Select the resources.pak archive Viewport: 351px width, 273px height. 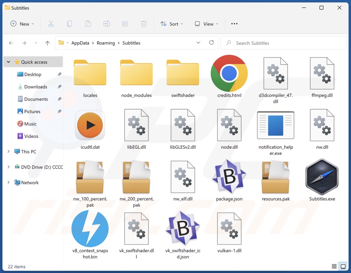[275, 181]
